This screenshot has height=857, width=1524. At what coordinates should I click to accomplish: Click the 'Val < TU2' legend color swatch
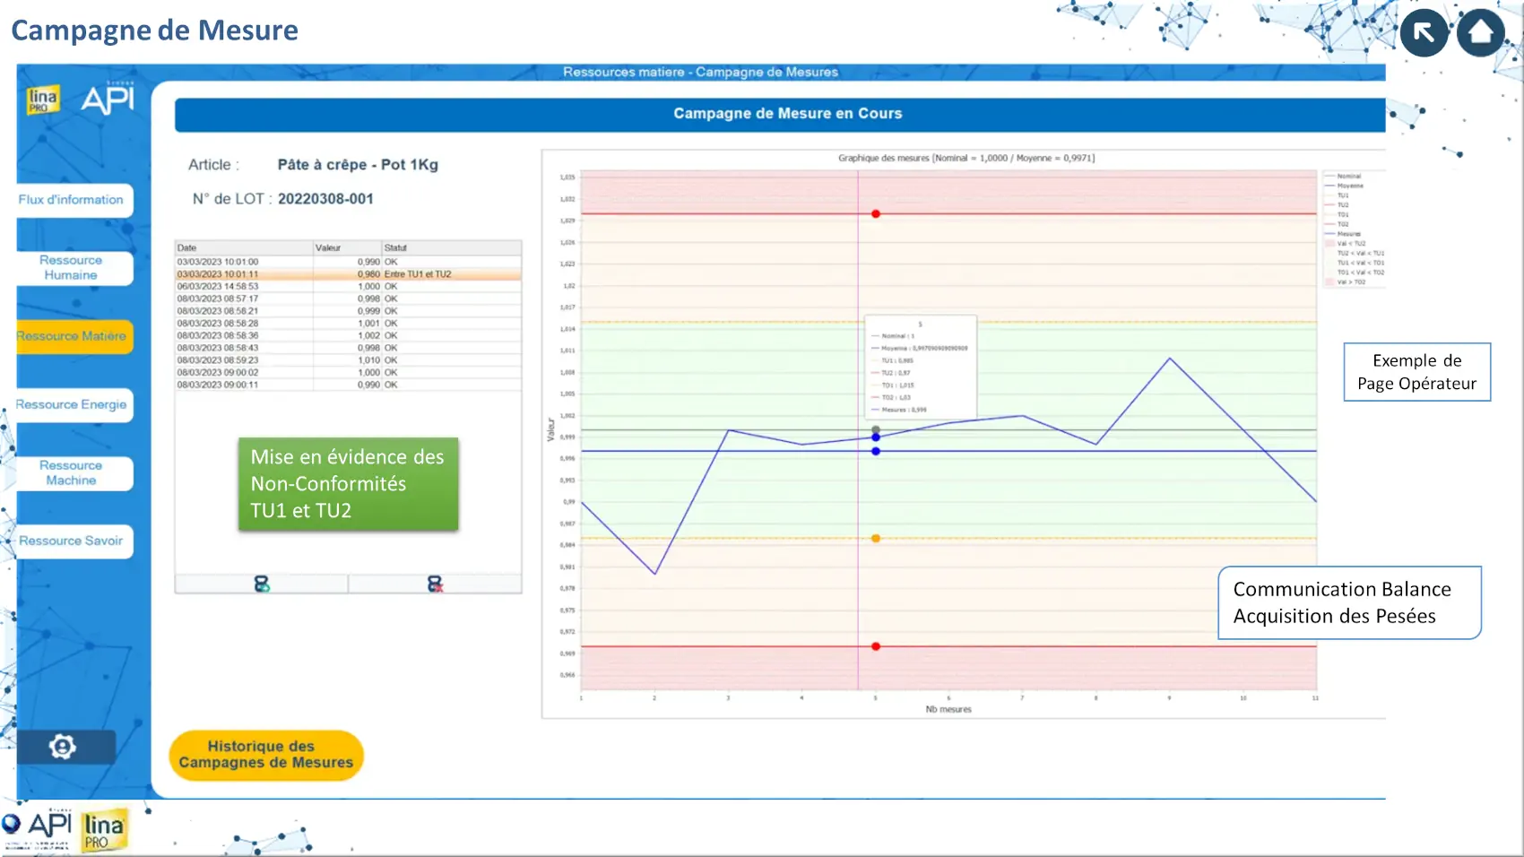[1329, 244]
